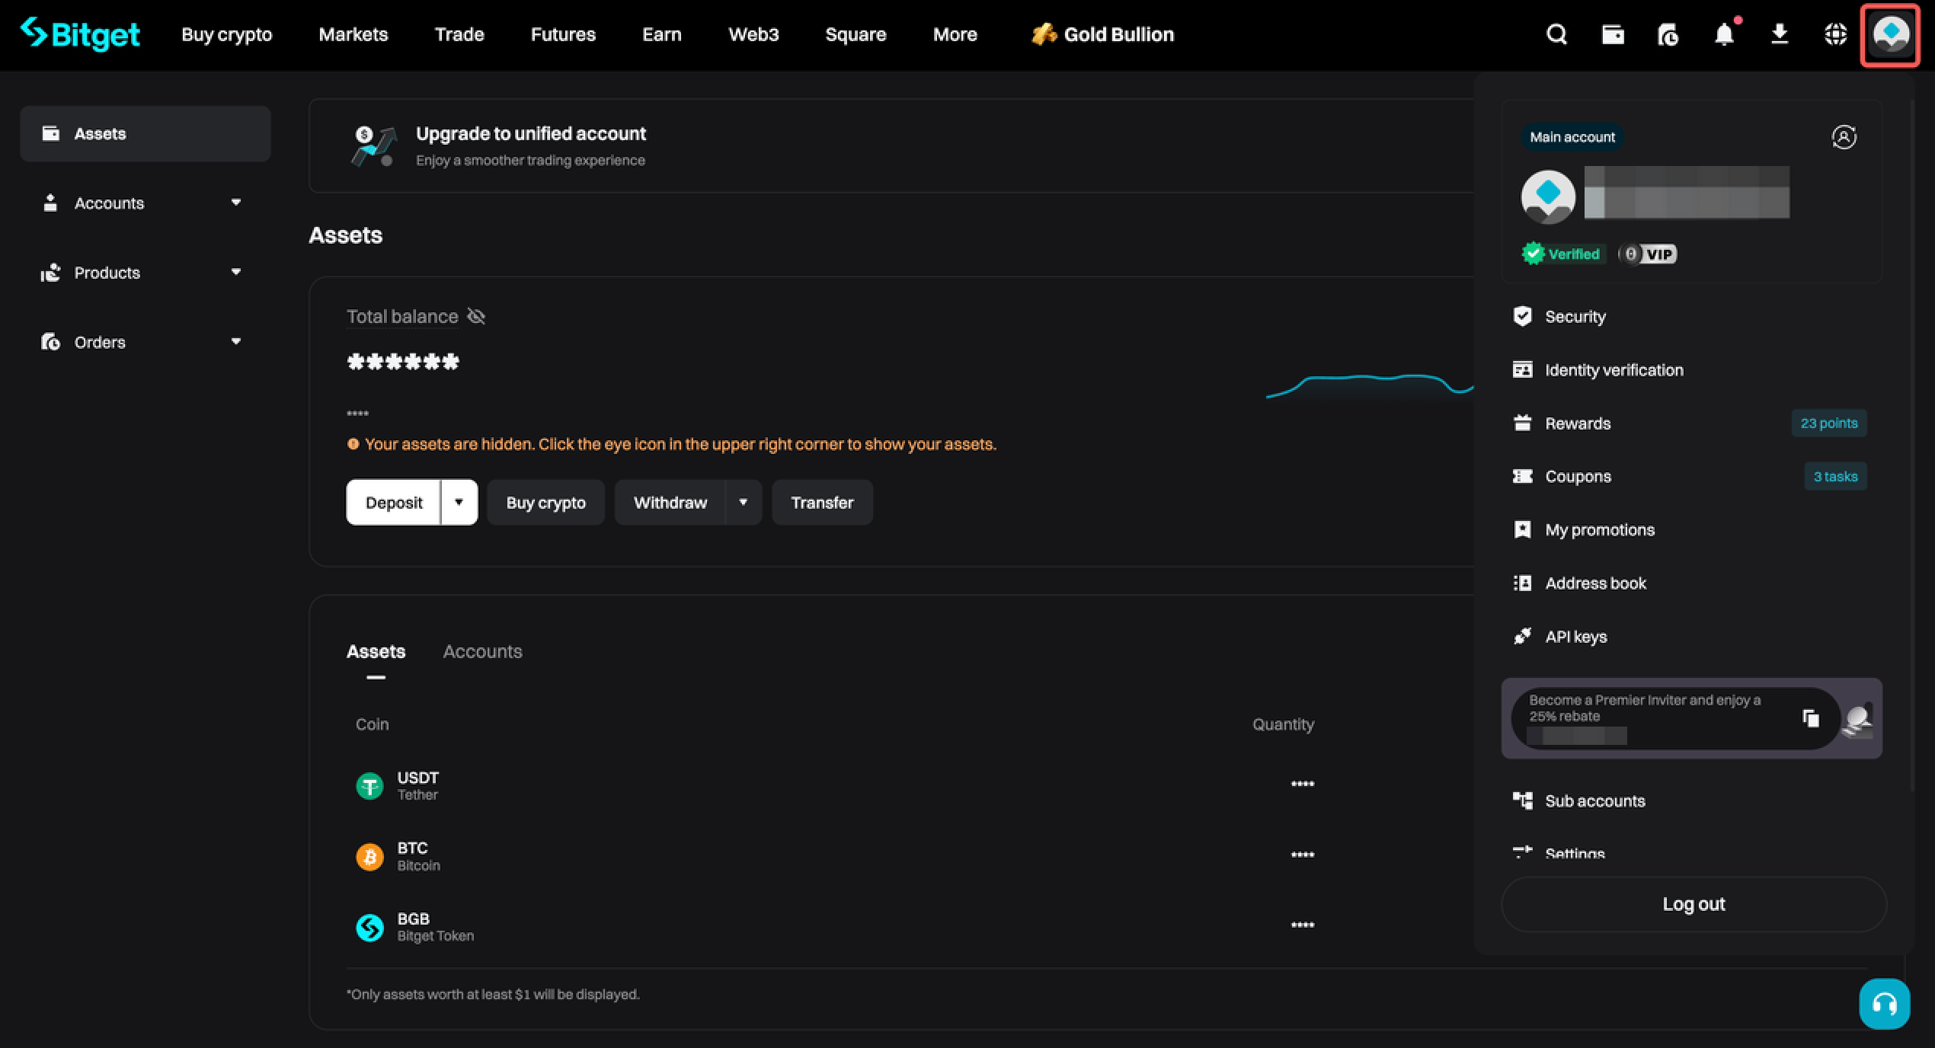Click the Log out button
This screenshot has width=1935, height=1048.
1694,904
